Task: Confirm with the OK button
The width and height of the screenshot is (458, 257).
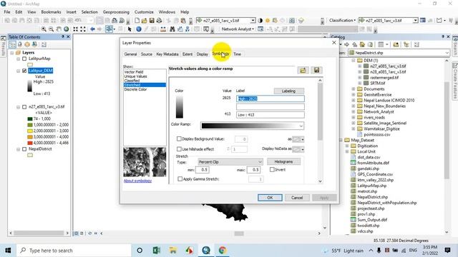Action: click(270, 198)
